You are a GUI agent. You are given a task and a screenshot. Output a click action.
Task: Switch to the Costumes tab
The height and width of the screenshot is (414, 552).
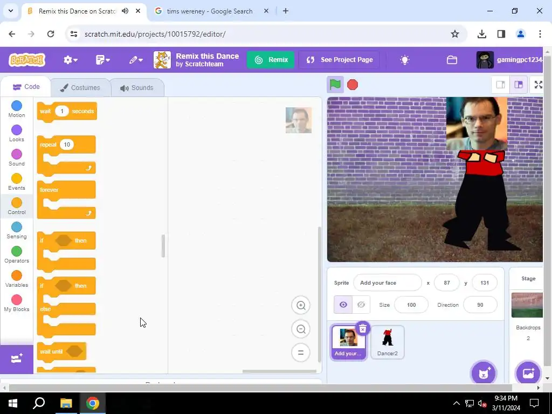click(80, 88)
